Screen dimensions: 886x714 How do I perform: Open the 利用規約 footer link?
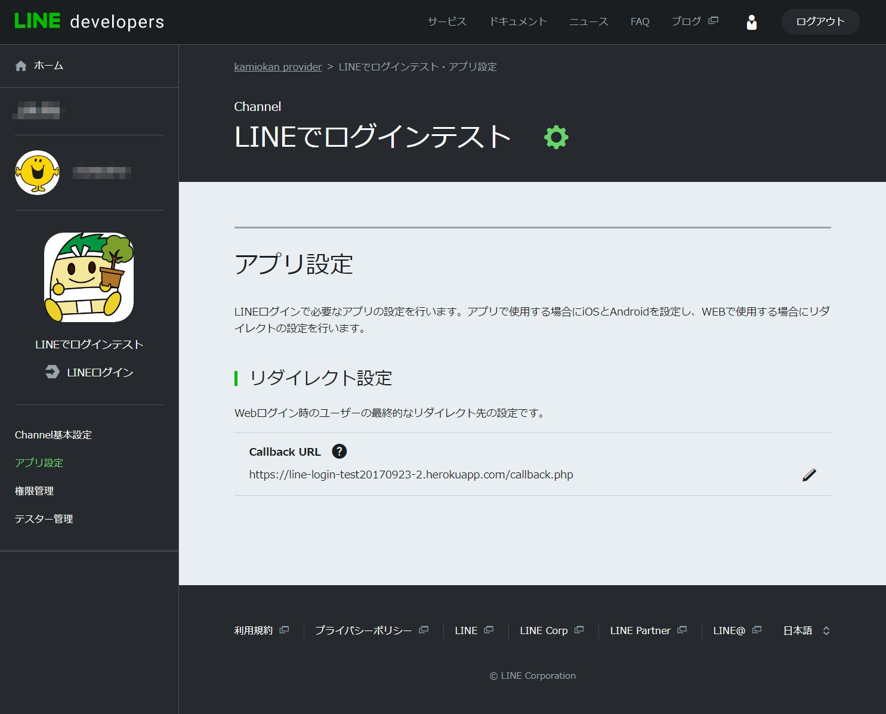click(x=253, y=630)
